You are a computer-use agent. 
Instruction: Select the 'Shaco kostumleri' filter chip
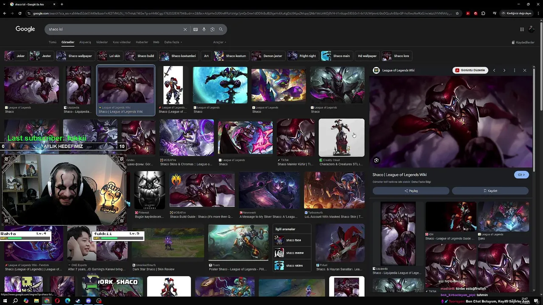point(179,56)
